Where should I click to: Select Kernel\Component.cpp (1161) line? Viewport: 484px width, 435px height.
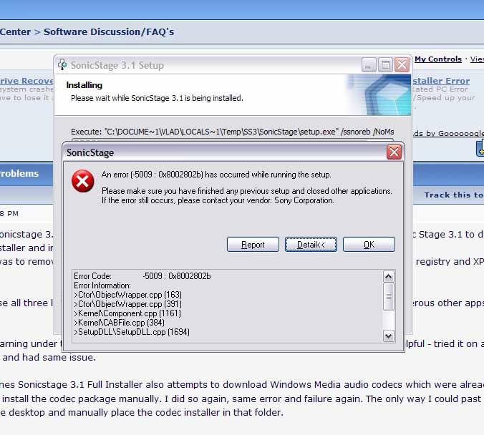(x=127, y=313)
